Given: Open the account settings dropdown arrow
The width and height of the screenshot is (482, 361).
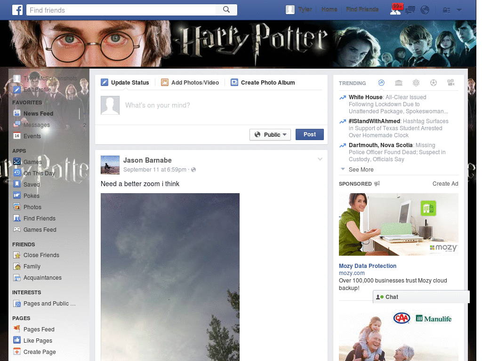Looking at the screenshot, I should pos(458,10).
